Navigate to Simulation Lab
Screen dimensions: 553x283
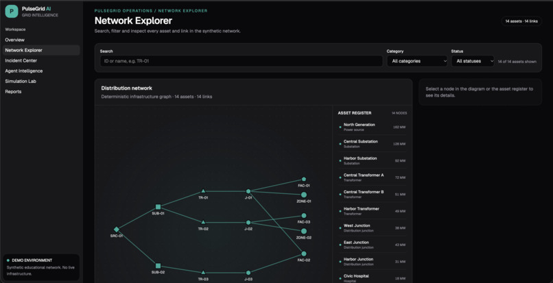41,81
